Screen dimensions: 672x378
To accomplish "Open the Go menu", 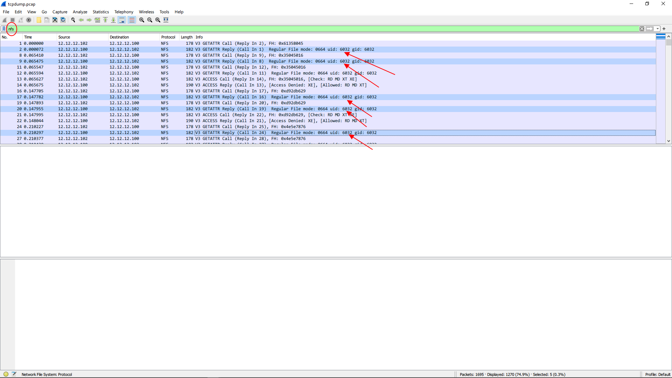I will click(x=44, y=12).
